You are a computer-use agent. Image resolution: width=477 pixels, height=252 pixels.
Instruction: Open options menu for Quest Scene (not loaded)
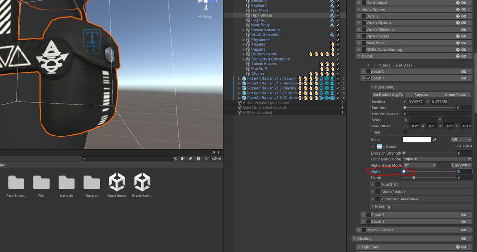[342, 108]
